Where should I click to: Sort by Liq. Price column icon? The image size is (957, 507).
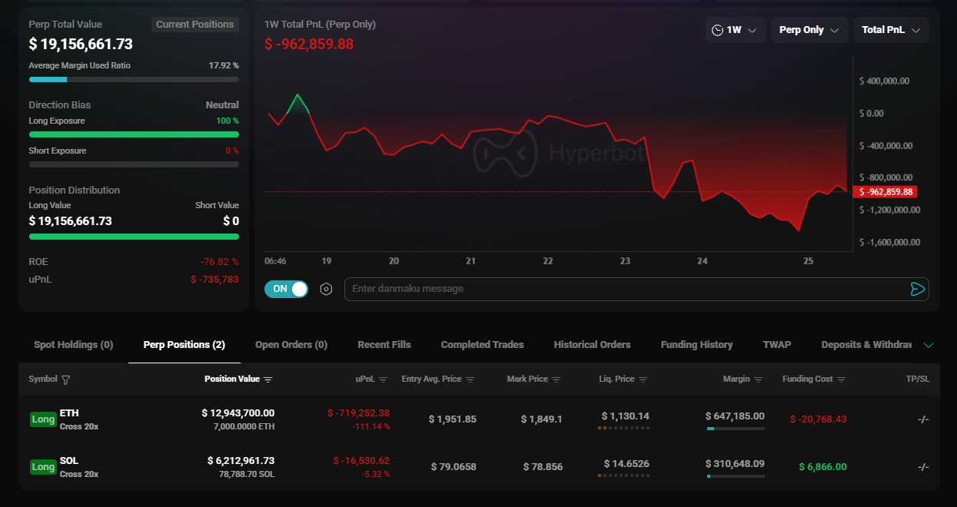point(643,379)
